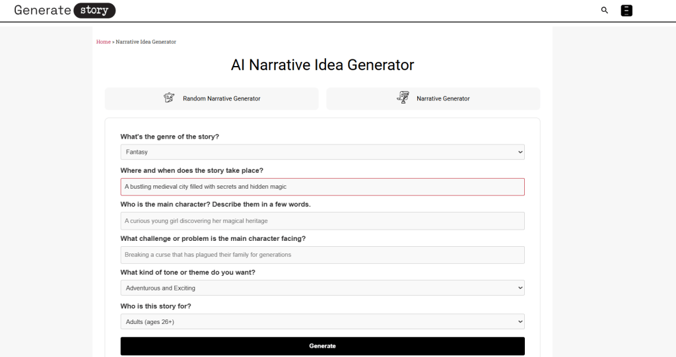Click the chevron arrow on the audience dropdown
This screenshot has height=357, width=676.
coord(520,322)
